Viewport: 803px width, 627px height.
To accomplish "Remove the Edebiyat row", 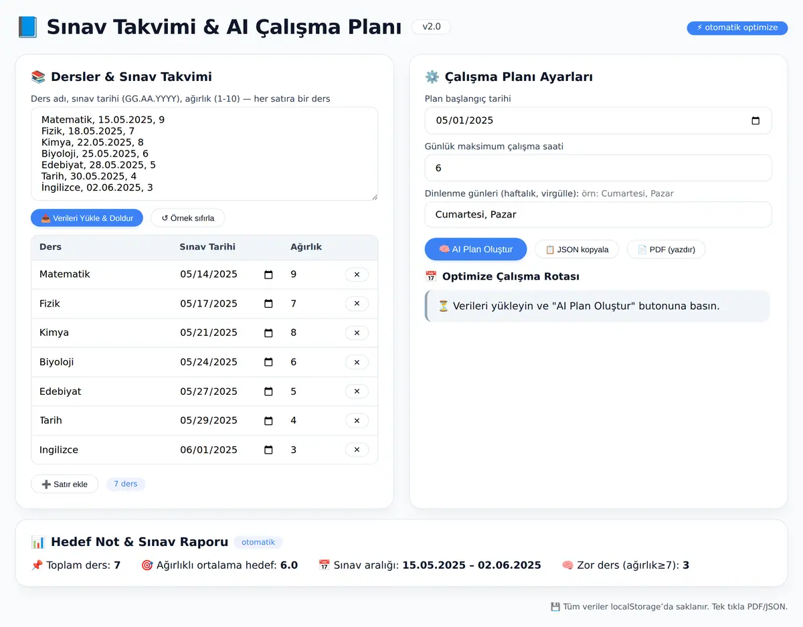I will point(357,391).
